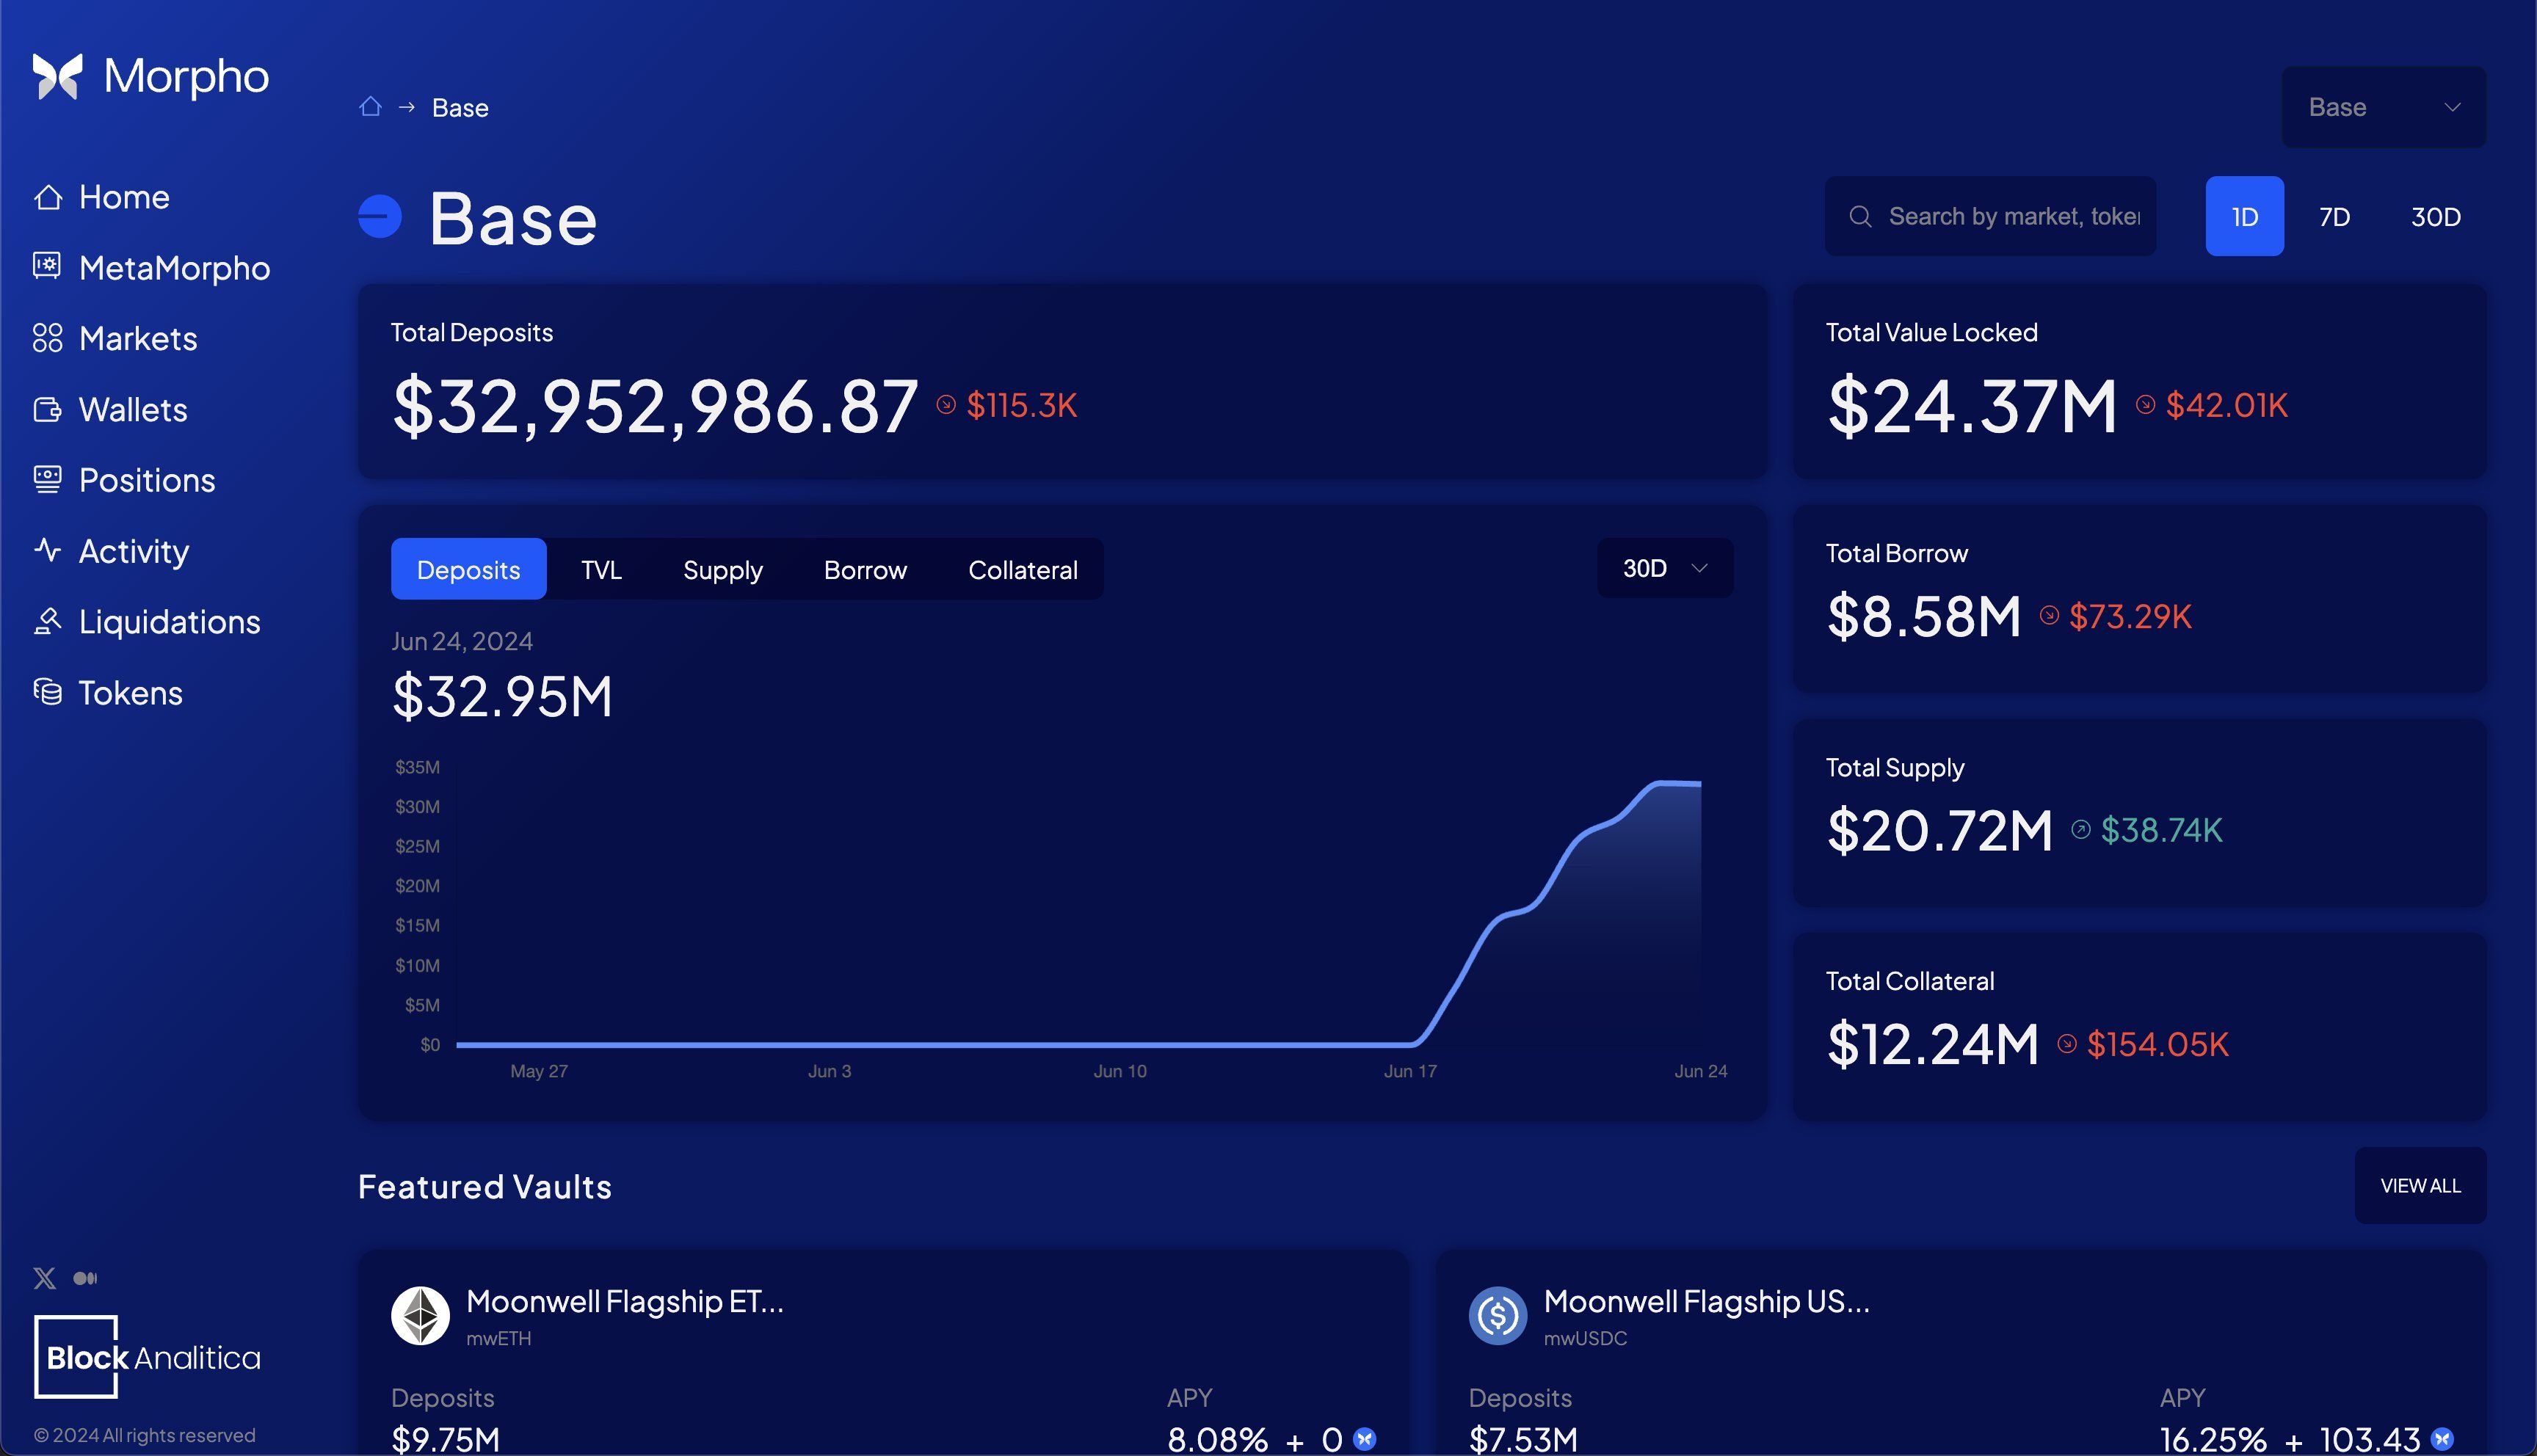Select the 1D time range toggle
This screenshot has width=2537, height=1456.
(x=2244, y=216)
